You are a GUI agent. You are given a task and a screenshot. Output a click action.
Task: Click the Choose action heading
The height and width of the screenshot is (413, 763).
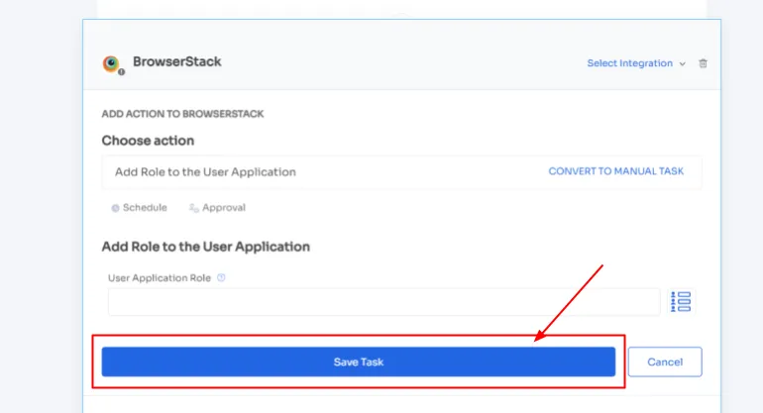(x=148, y=141)
